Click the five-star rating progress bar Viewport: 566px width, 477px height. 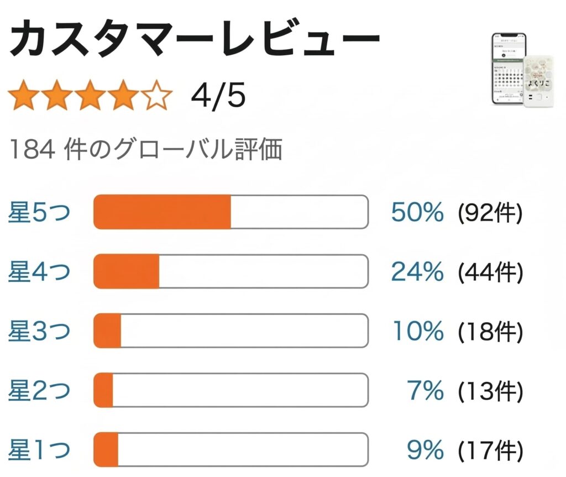pyautogui.click(x=232, y=211)
